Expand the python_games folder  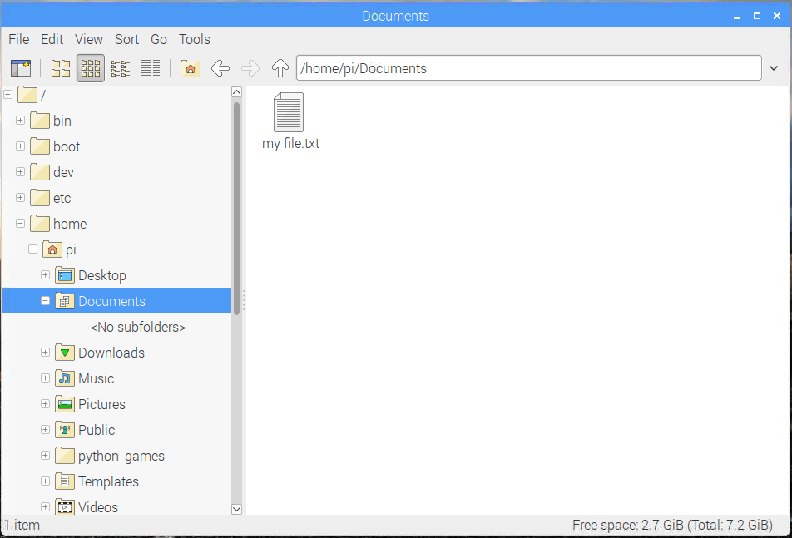45,455
